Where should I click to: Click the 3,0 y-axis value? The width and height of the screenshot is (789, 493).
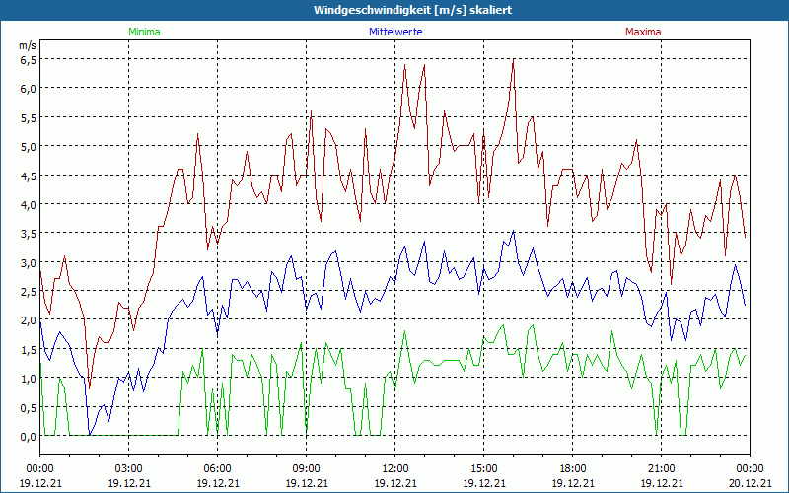(29, 263)
